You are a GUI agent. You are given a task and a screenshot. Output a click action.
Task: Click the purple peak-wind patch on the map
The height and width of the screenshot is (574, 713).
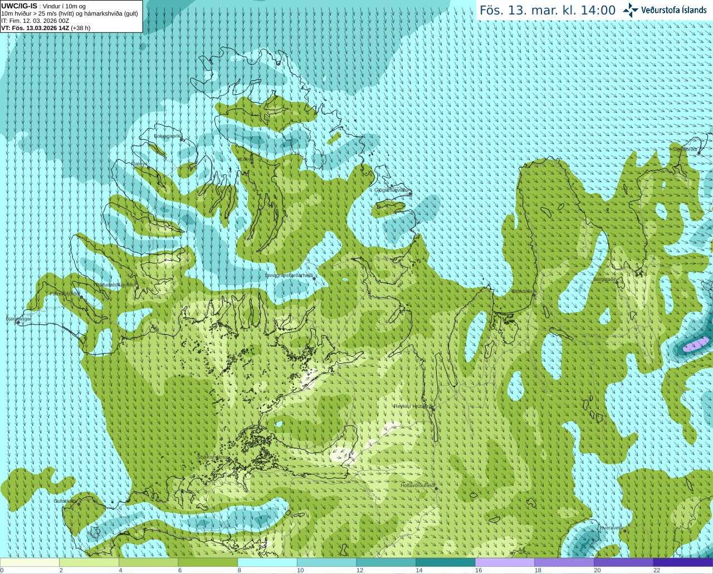696,346
